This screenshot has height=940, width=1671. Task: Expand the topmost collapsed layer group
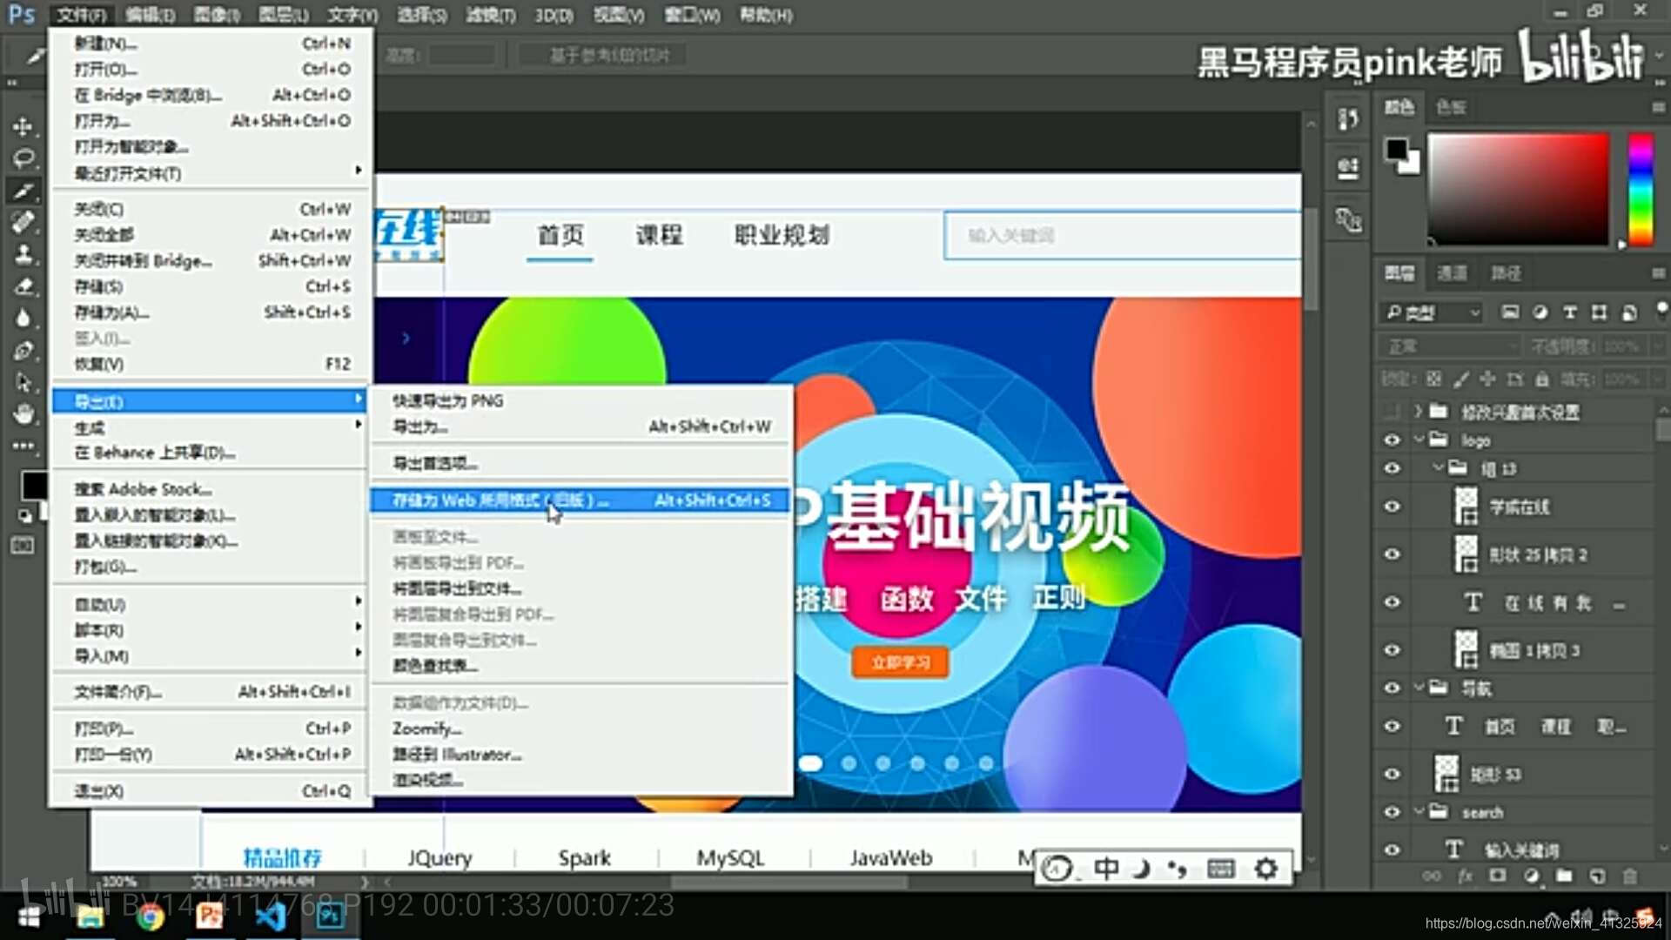pos(1418,411)
